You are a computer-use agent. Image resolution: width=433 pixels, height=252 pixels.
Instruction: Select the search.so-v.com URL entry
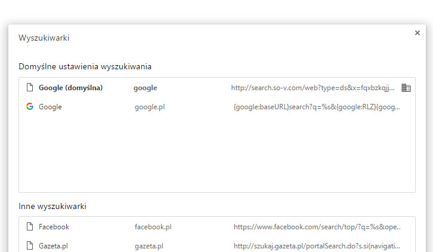click(313, 88)
